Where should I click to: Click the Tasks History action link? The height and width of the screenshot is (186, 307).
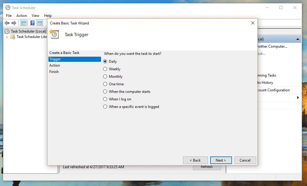click(x=265, y=83)
